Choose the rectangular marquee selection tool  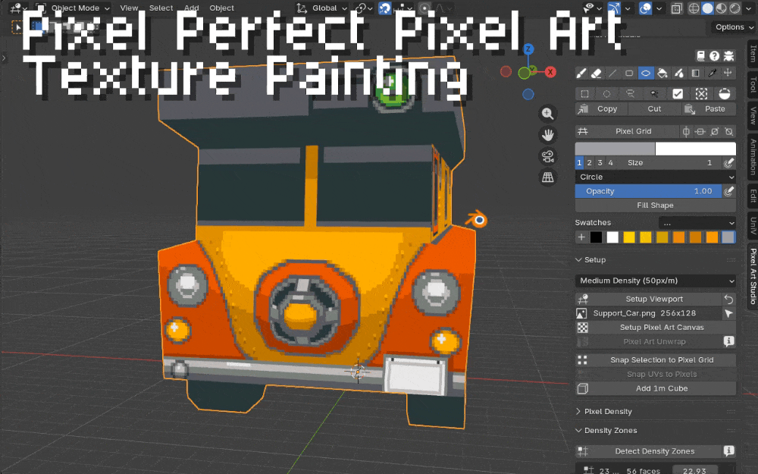tap(584, 94)
